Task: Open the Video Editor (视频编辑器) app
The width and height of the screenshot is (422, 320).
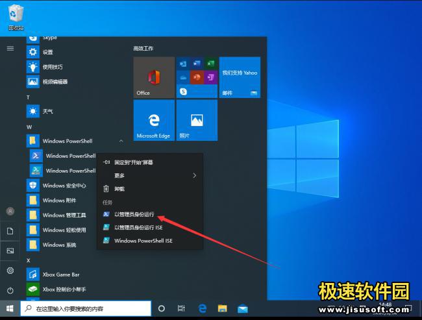Action: [74, 82]
